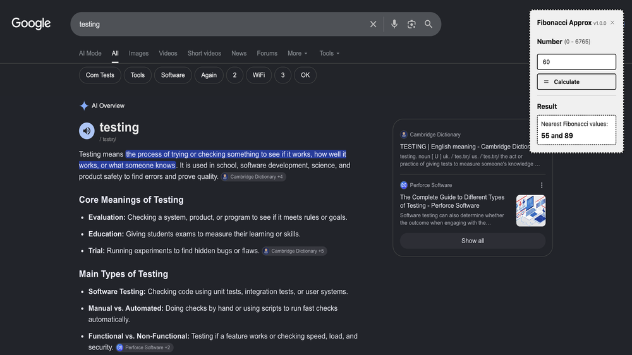Click the Perforce Software result thumbnail

[x=531, y=211]
